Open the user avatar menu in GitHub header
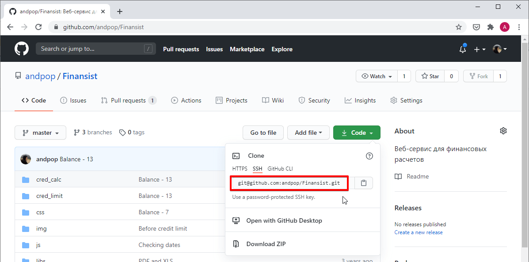 [500, 49]
